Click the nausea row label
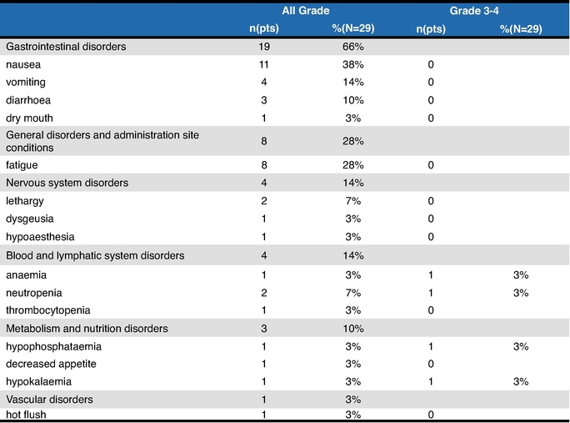570x423 pixels. coord(23,65)
